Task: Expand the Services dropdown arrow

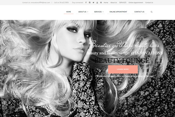Action: click(103, 12)
